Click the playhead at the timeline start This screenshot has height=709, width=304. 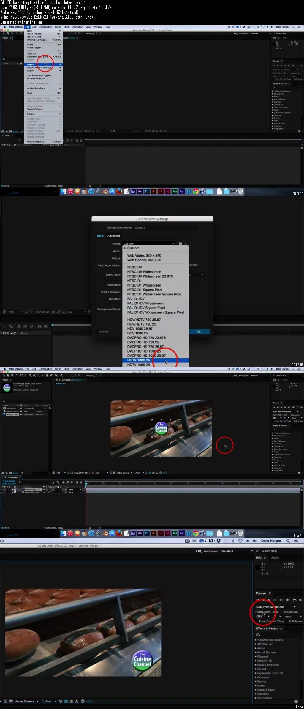86,484
